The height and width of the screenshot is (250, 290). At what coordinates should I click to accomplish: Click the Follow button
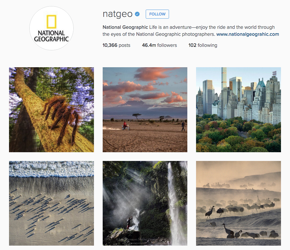[x=157, y=14]
